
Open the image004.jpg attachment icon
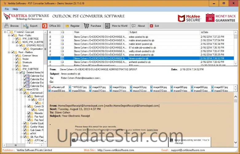pyautogui.click(x=151, y=87)
